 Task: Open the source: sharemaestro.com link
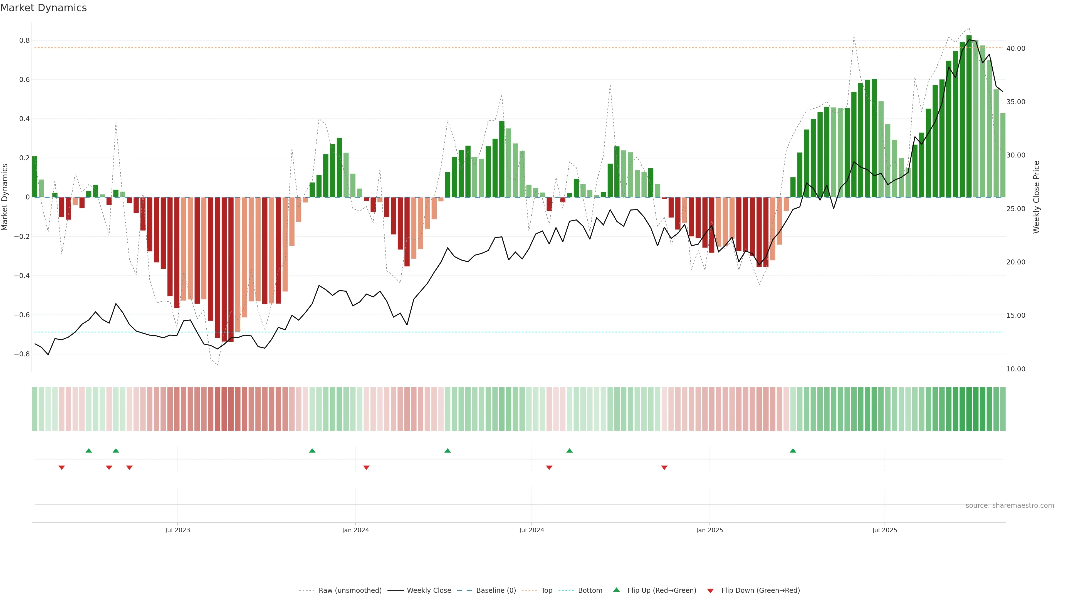click(x=1010, y=506)
